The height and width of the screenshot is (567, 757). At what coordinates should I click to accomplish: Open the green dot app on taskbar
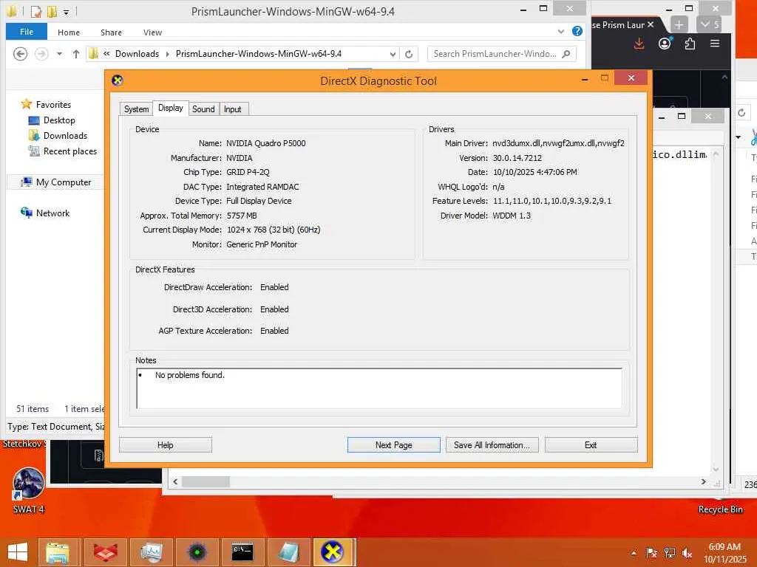(x=197, y=552)
